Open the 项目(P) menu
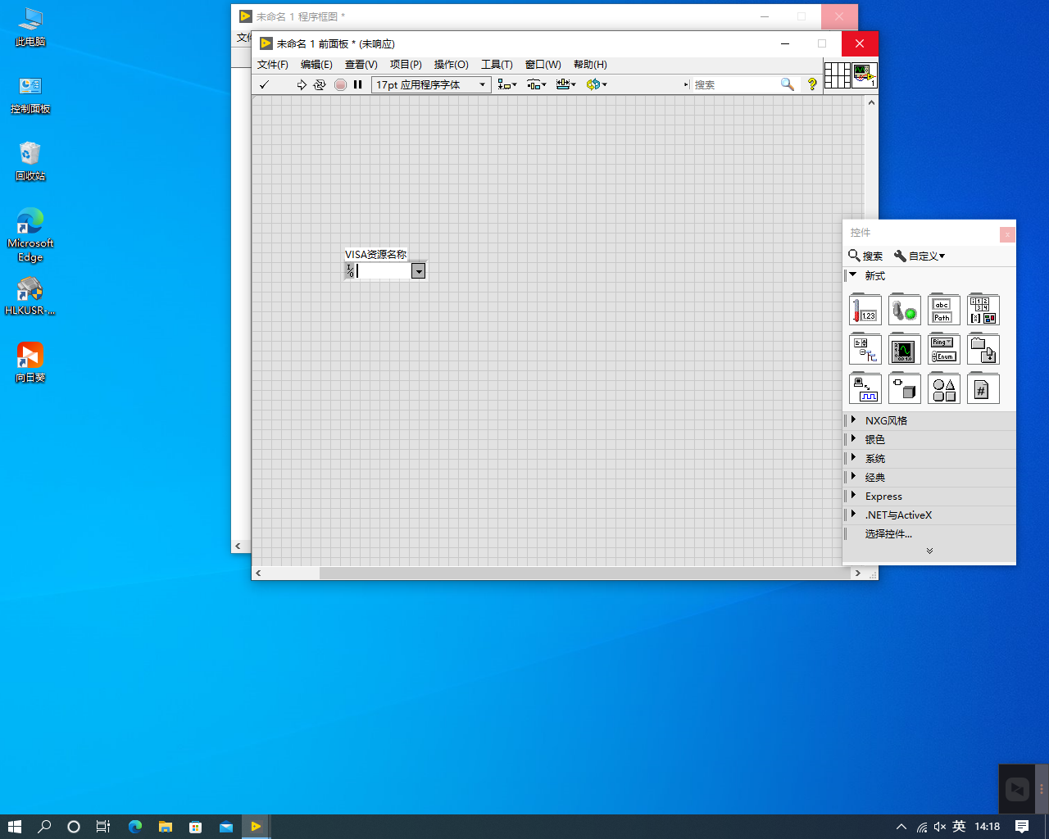This screenshot has width=1049, height=839. pyautogui.click(x=406, y=65)
